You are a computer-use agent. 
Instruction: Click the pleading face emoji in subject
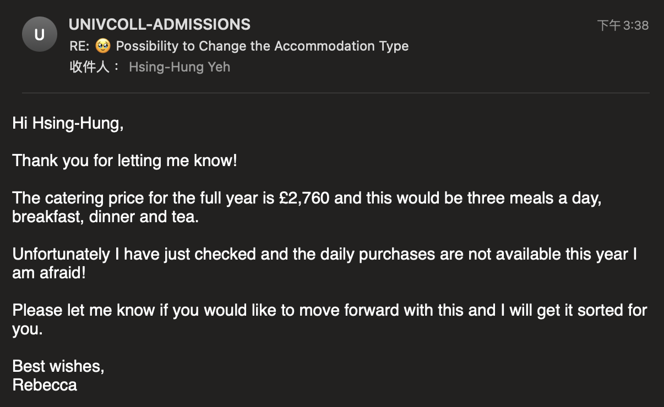[102, 46]
